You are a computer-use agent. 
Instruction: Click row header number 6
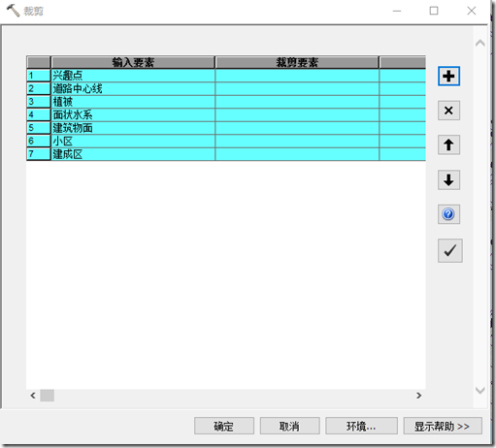pos(39,142)
